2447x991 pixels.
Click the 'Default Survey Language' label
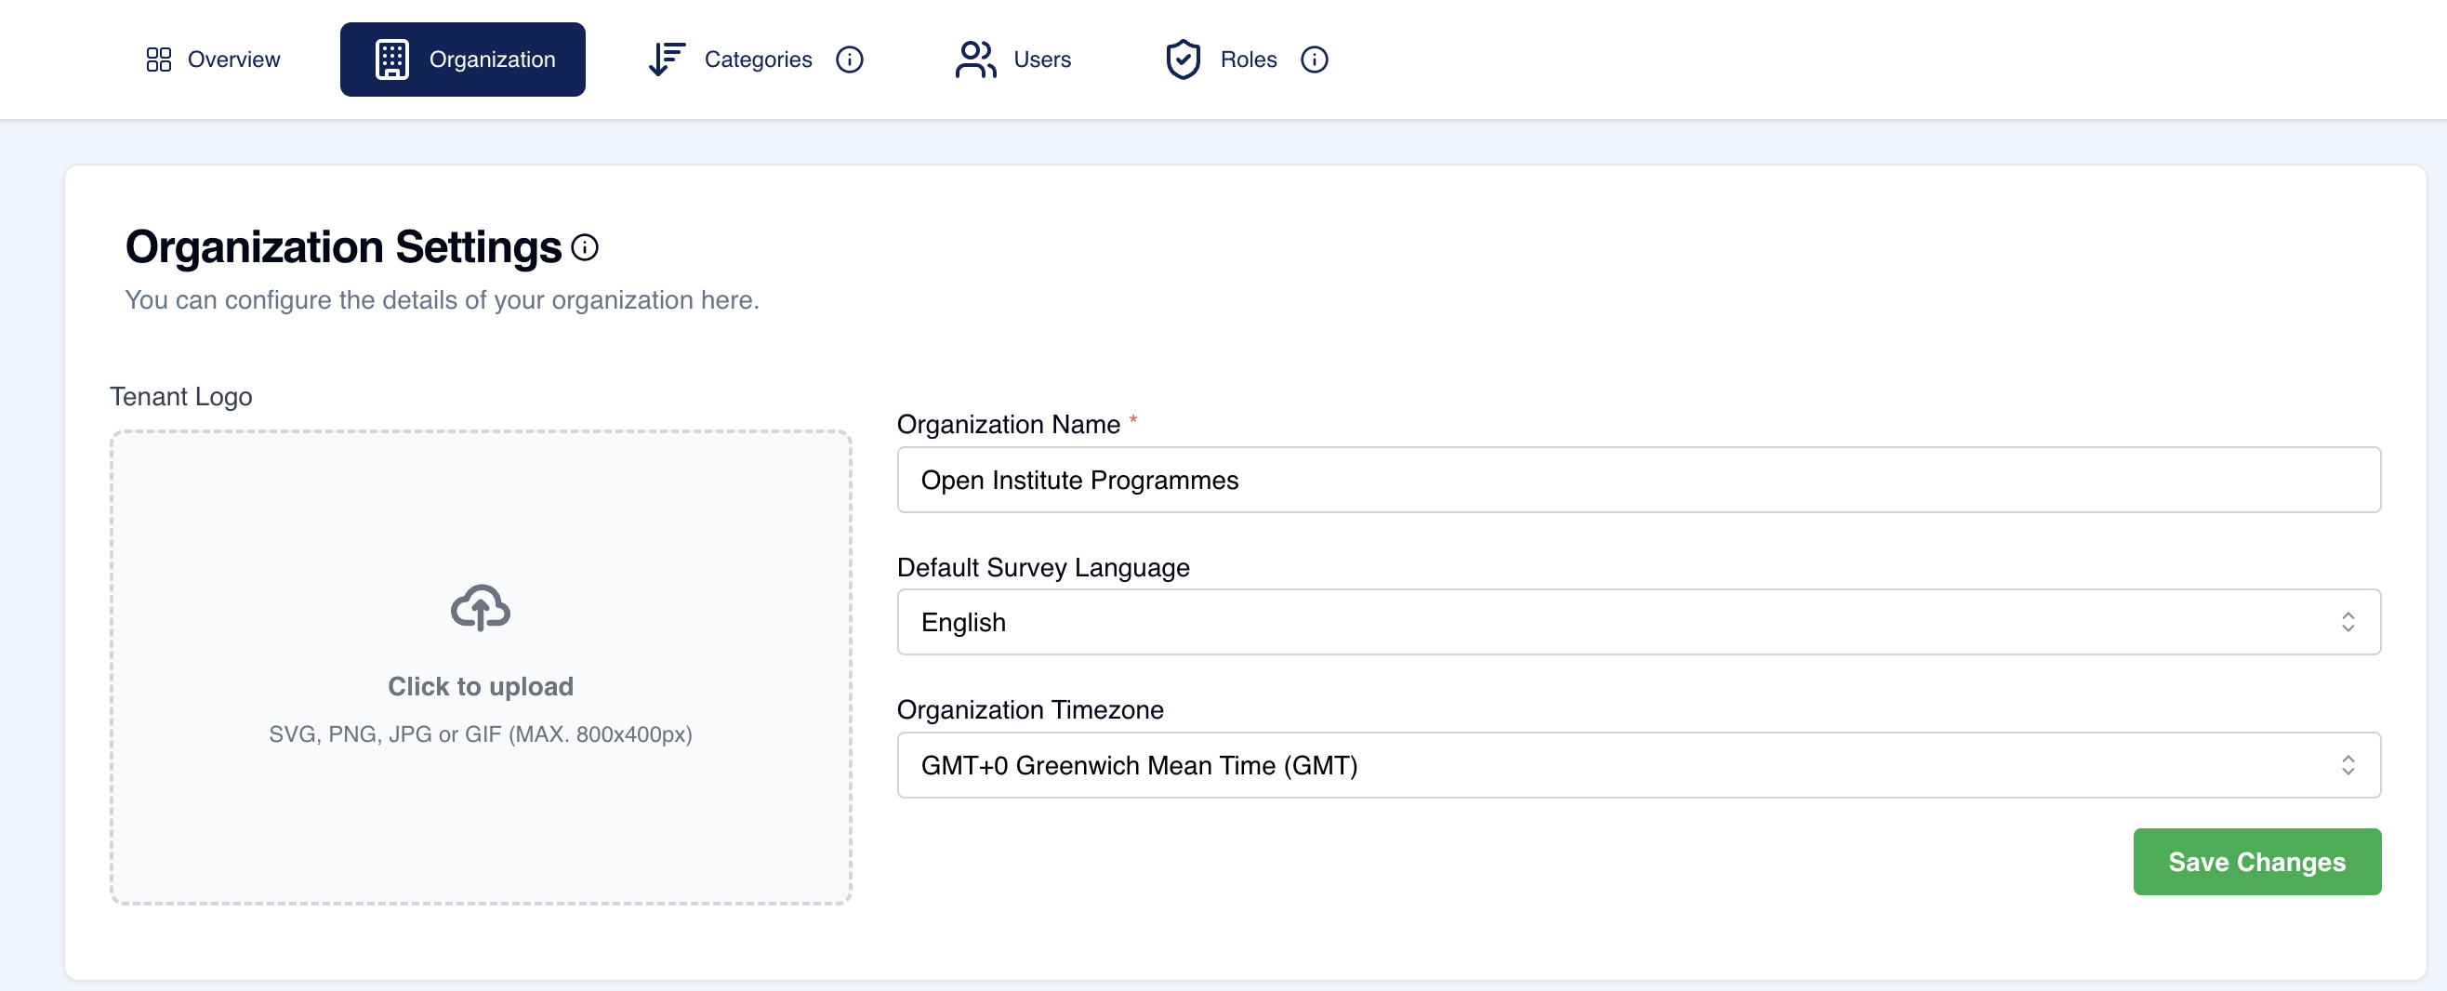[1042, 567]
